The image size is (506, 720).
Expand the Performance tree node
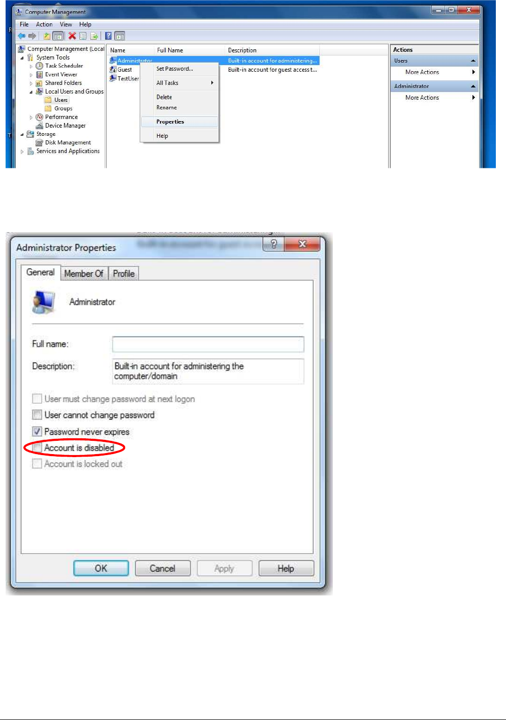pos(31,117)
